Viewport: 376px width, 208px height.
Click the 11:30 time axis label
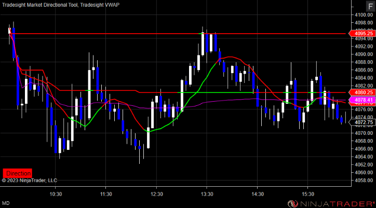click(106, 193)
